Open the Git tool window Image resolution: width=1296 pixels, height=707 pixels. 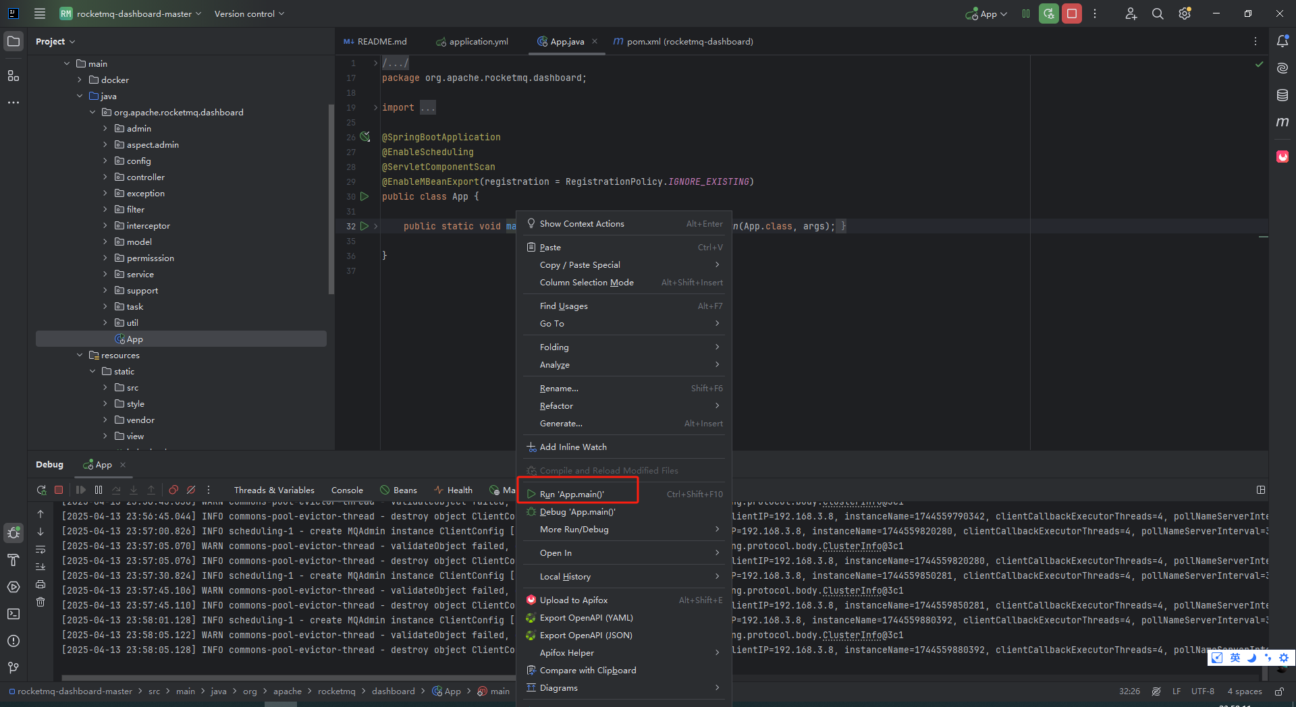[13, 668]
